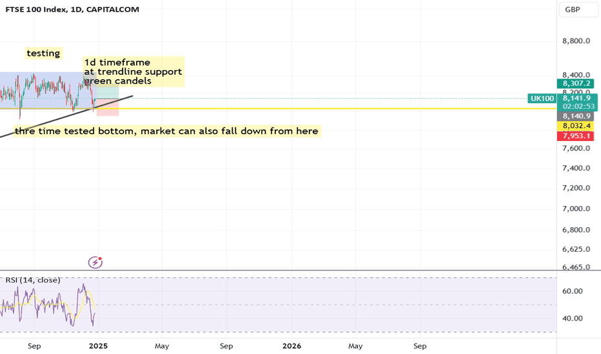Viewport: 601px width, 354px height.
Task: Click the 8,140.9 grey price label
Action: coord(576,116)
